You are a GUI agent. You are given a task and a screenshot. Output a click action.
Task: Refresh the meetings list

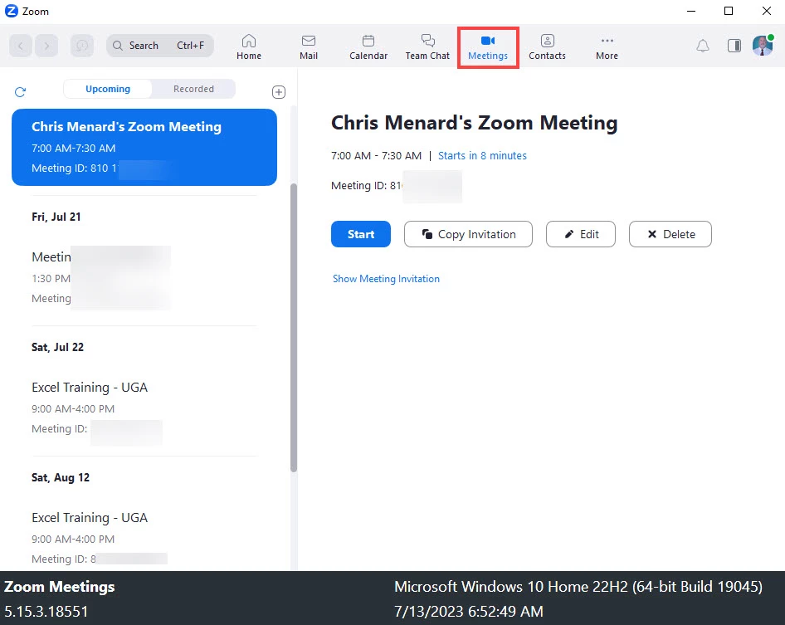click(20, 92)
